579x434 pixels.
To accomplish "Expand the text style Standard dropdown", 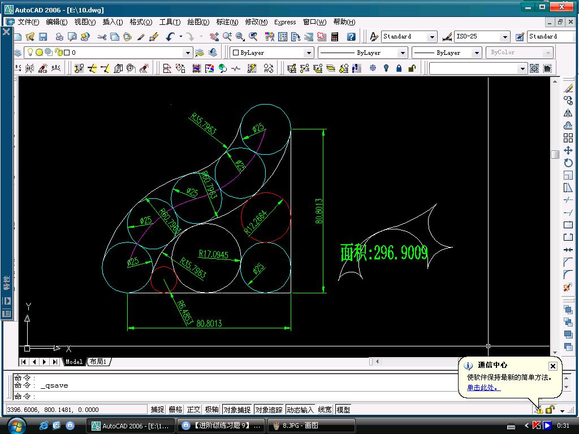I will 431,37.
